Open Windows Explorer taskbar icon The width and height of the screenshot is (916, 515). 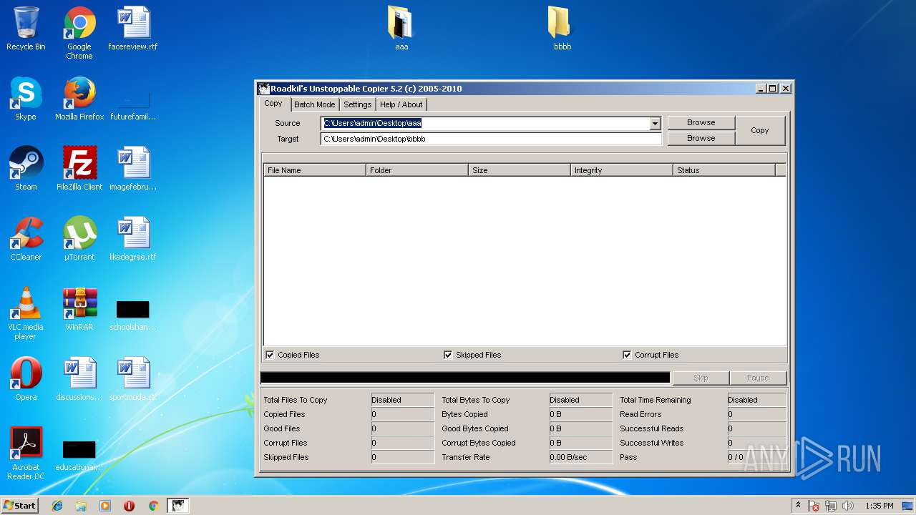(x=81, y=506)
